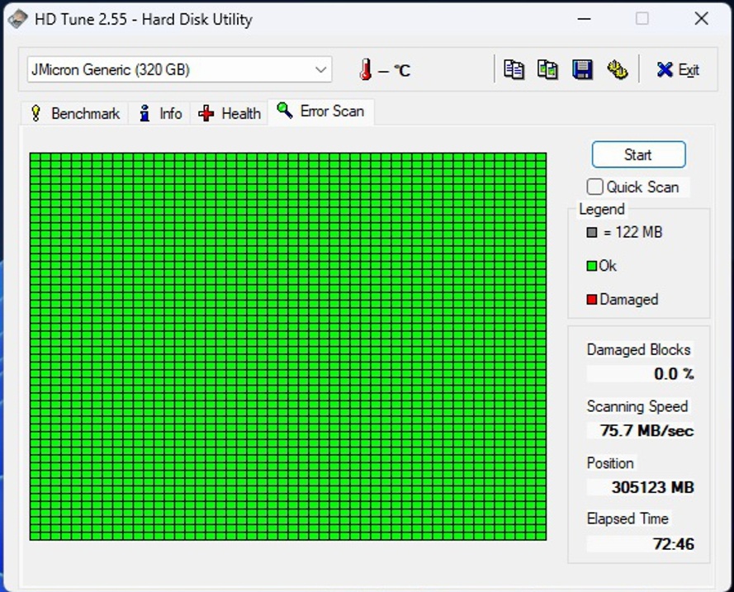Viewport: 734px width, 592px height.
Task: Select the Error Scan tab
Action: pos(321,111)
